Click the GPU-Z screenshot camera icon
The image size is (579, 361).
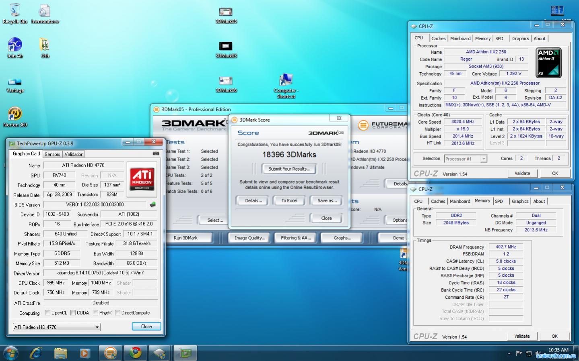point(156,154)
